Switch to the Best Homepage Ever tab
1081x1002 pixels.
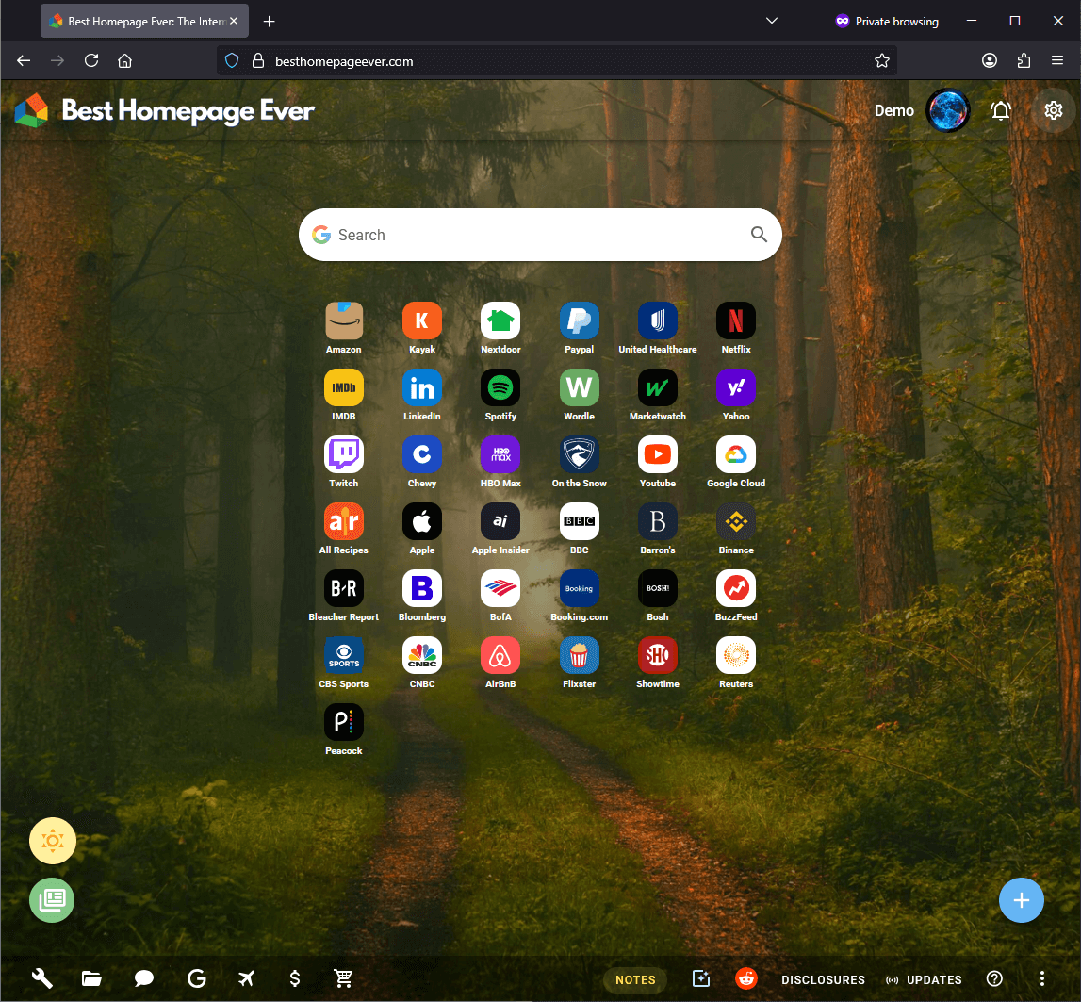[x=137, y=20]
